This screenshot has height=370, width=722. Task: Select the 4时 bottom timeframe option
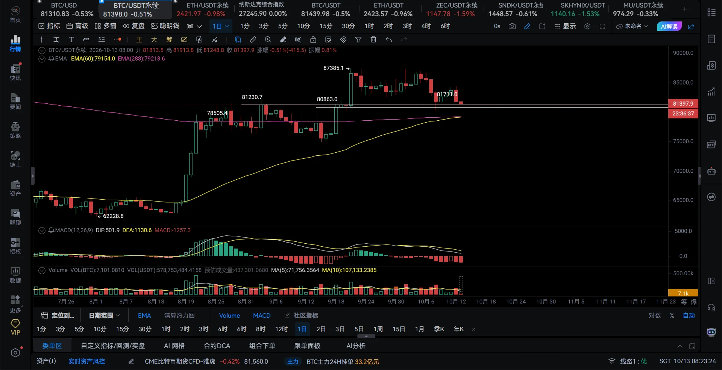coord(223,329)
